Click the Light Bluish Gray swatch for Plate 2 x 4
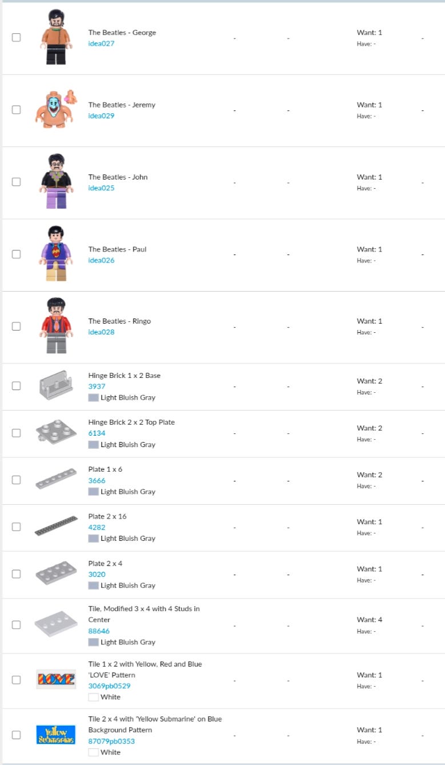This screenshot has height=765, width=445. [x=93, y=585]
